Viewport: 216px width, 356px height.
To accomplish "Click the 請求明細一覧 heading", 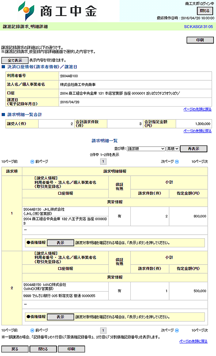I will click(104, 141).
